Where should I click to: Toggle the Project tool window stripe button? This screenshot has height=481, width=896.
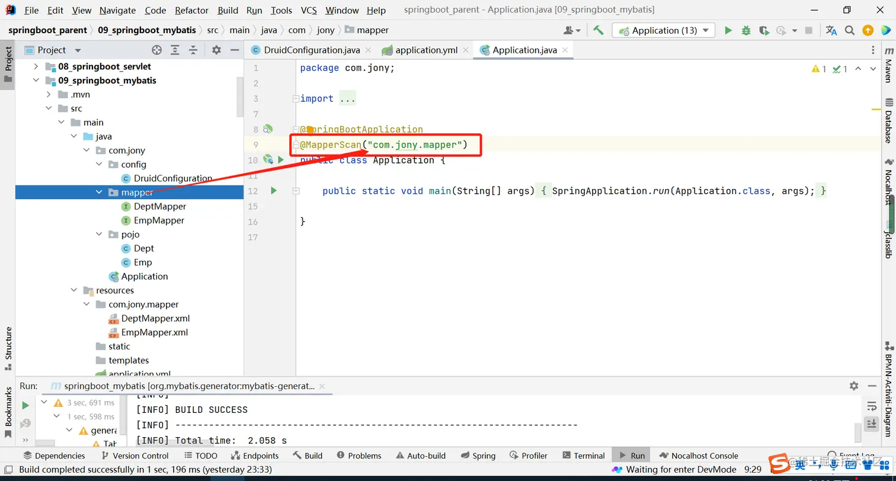[8, 65]
